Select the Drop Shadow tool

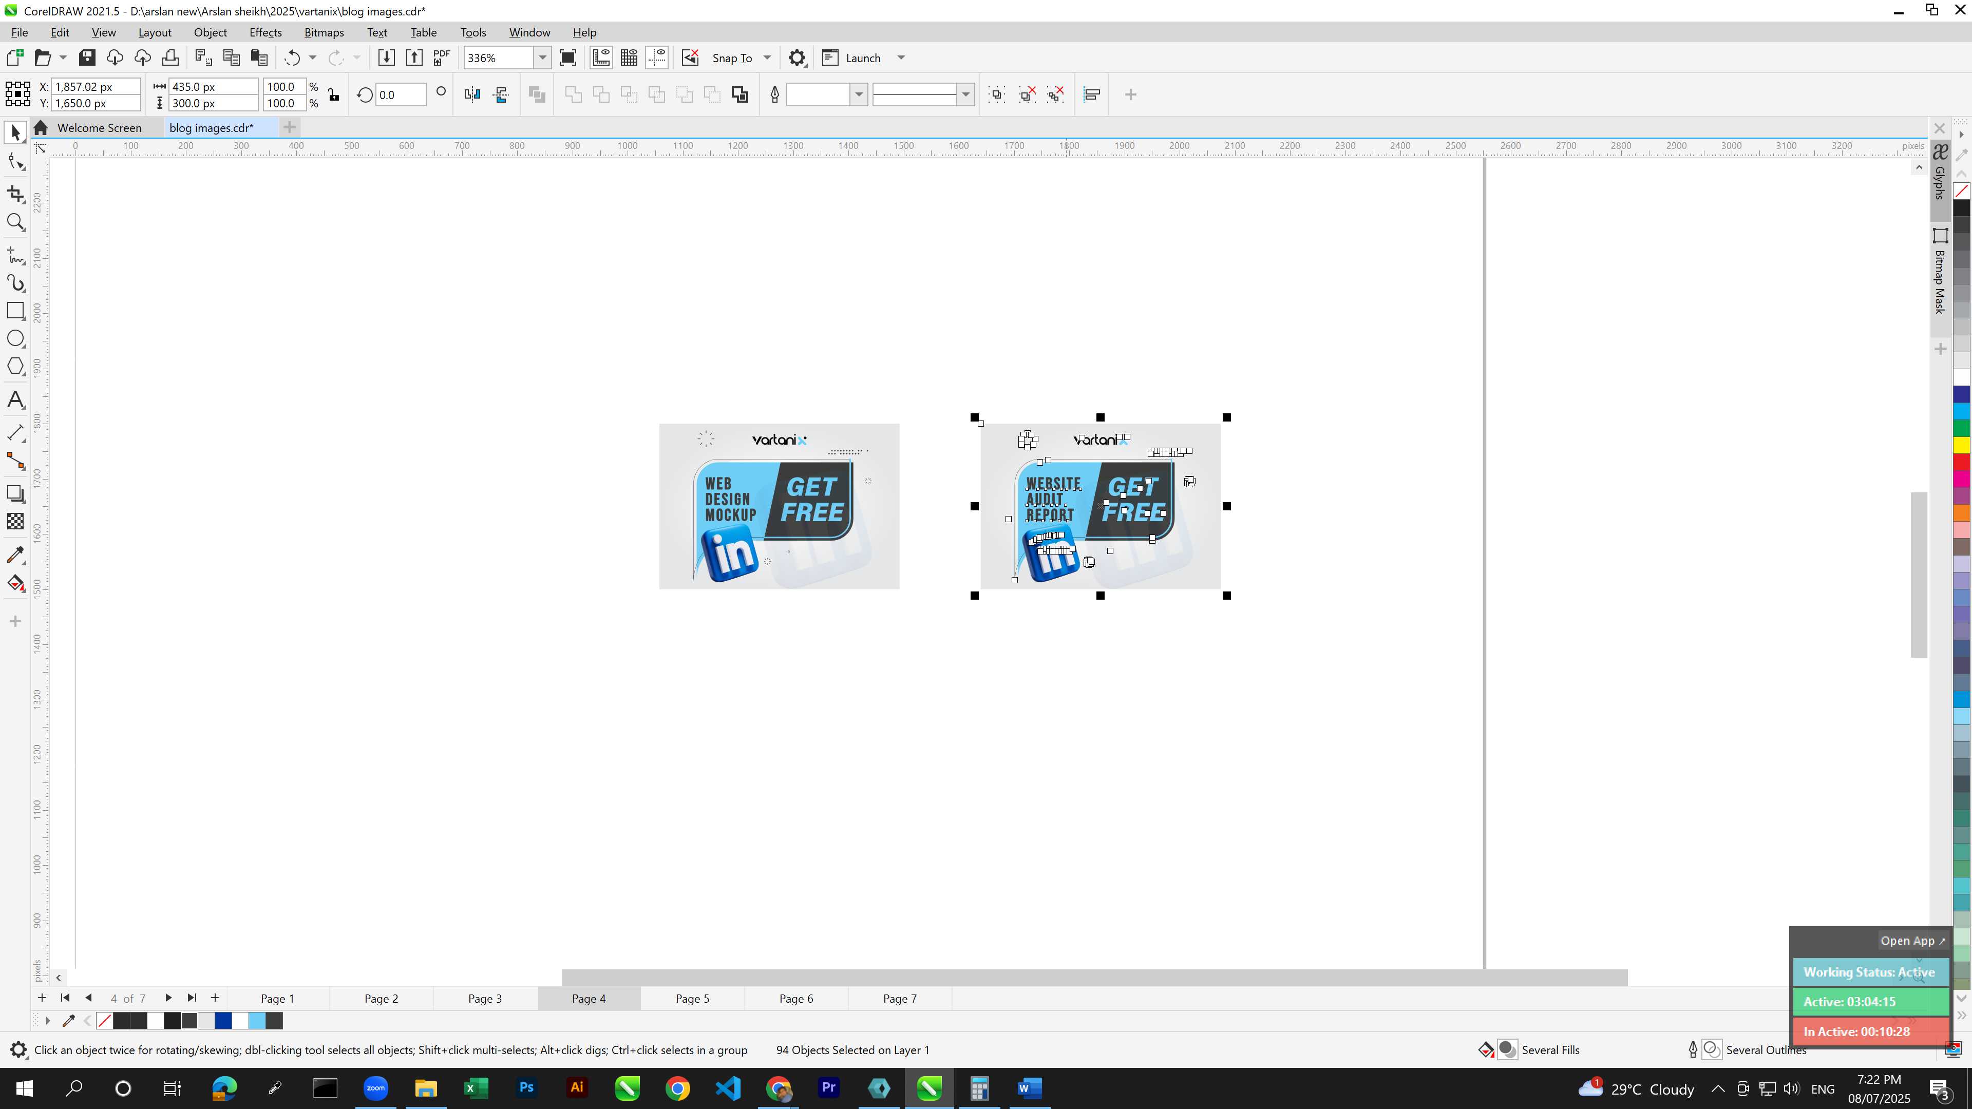coord(15,493)
